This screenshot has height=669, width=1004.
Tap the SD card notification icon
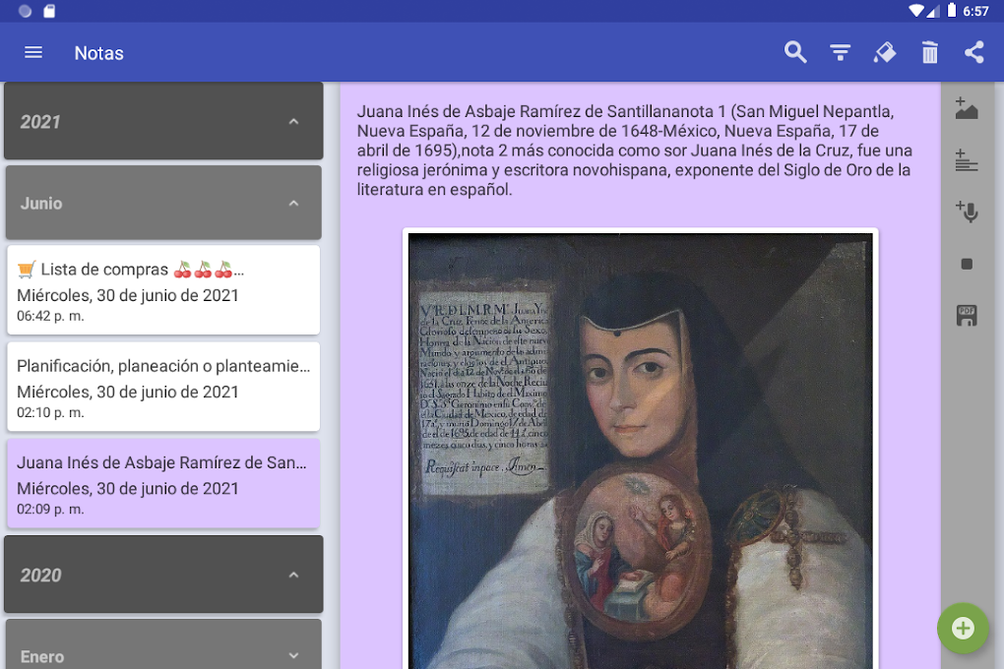click(49, 11)
